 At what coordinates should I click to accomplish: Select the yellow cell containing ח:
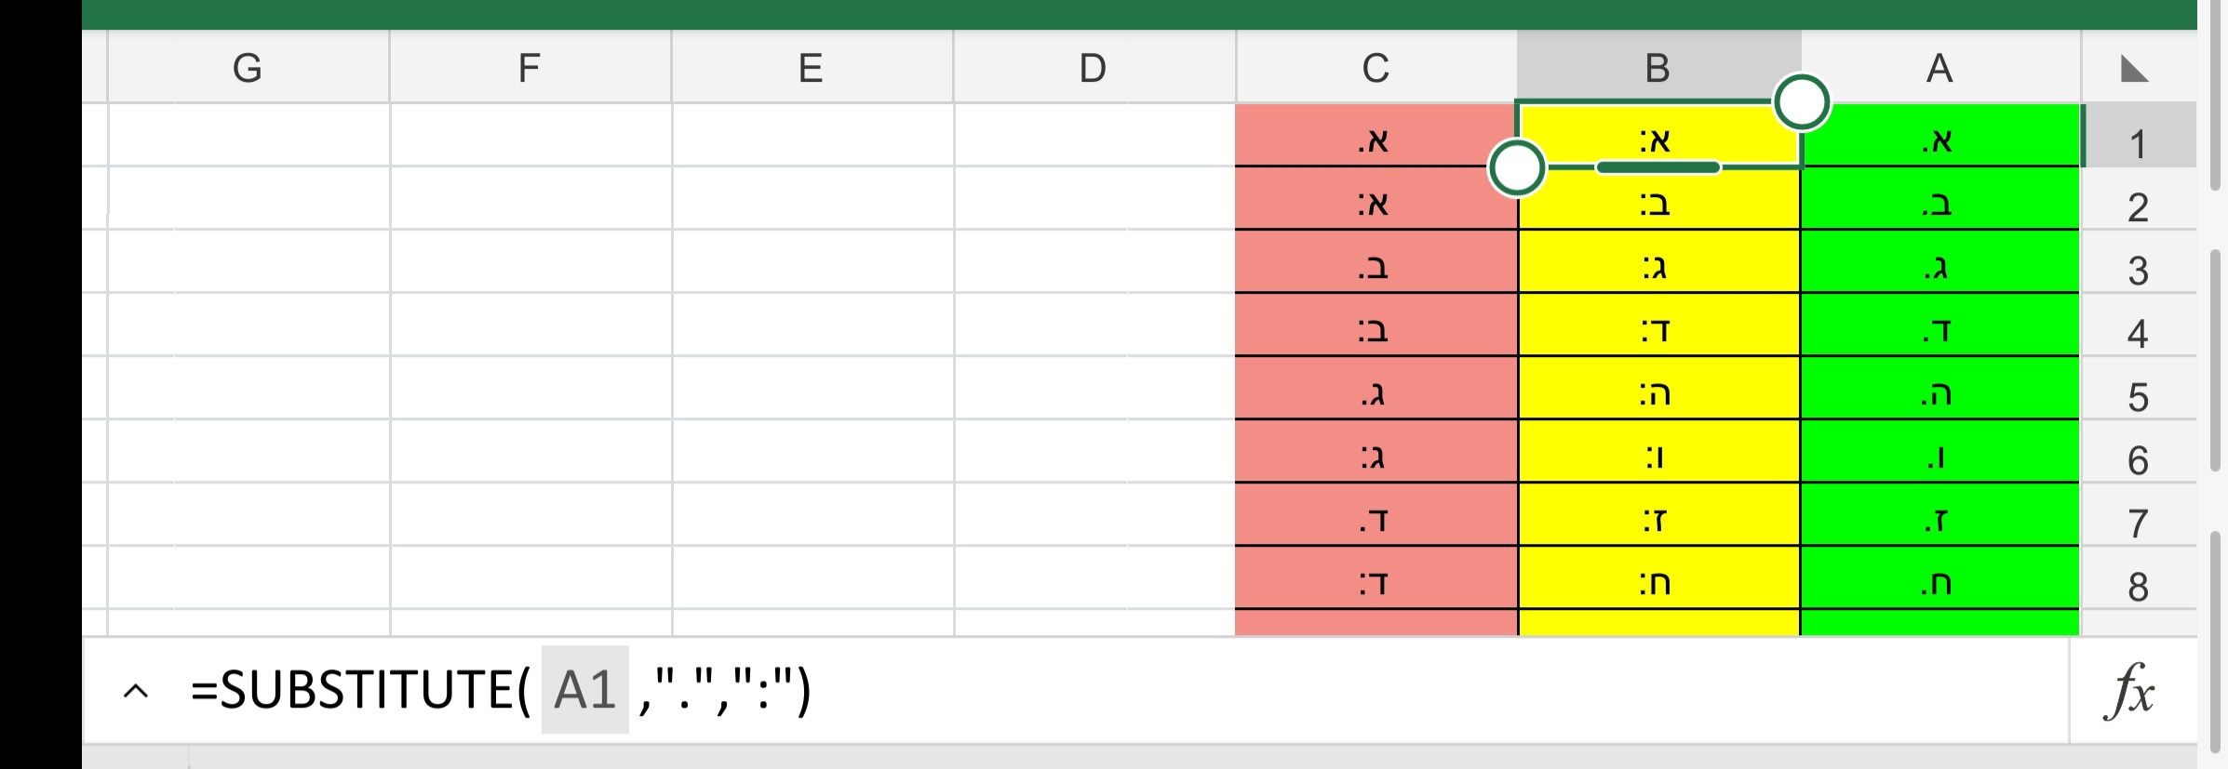click(x=1659, y=586)
